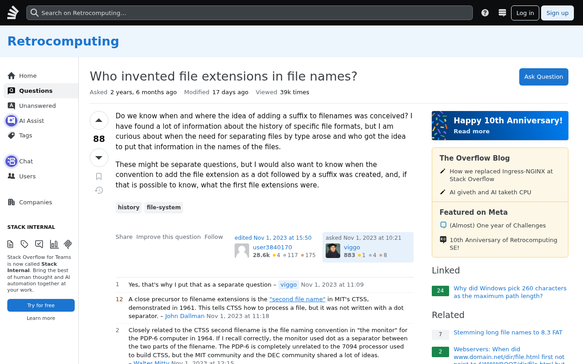
Task: Focus the Search on Retrocomputing field
Action: tap(250, 13)
